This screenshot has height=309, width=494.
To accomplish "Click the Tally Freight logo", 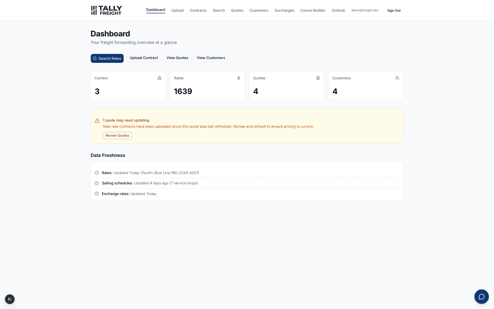I will (x=106, y=10).
